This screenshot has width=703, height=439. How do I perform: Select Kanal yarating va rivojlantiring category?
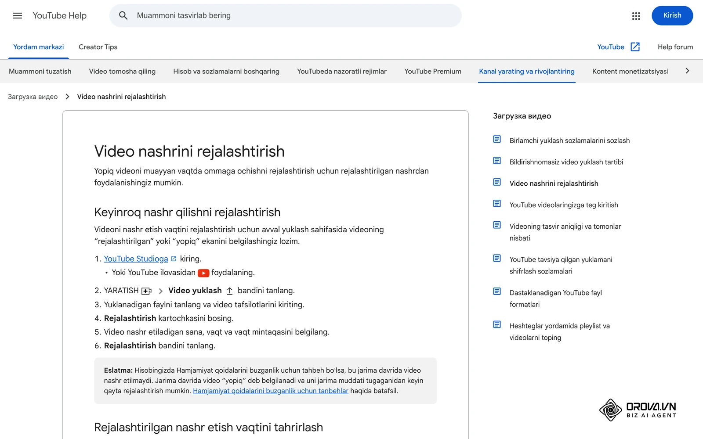[527, 71]
